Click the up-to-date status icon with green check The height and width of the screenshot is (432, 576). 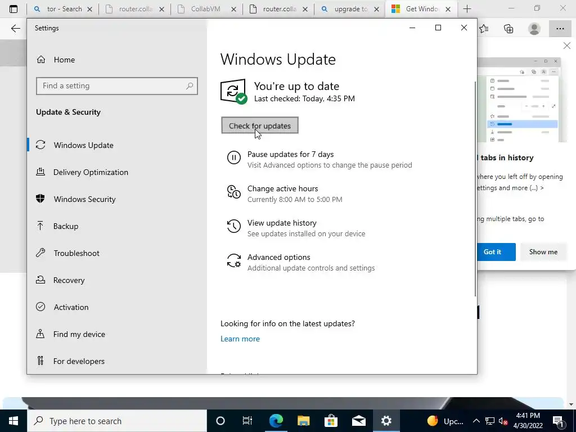233,92
